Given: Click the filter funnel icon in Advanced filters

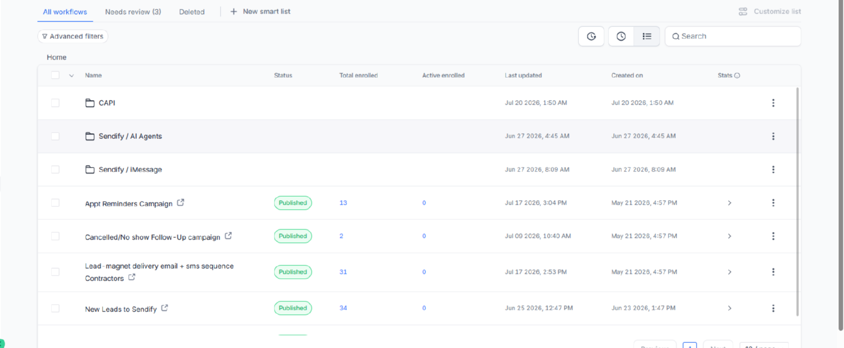Looking at the screenshot, I should tap(45, 36).
